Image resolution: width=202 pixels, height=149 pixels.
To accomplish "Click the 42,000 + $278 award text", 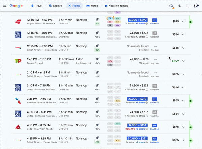I will (x=139, y=59).
